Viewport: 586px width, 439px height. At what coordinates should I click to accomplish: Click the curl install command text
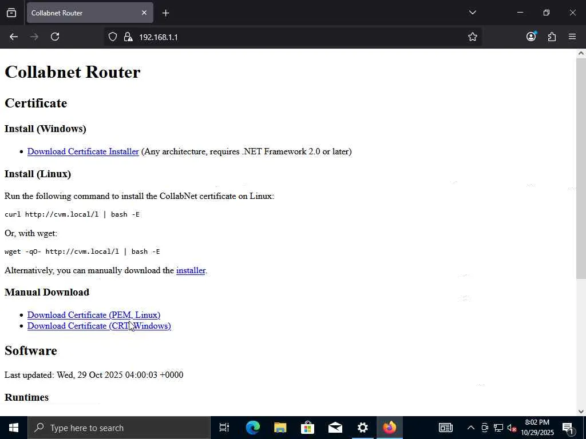point(72,214)
